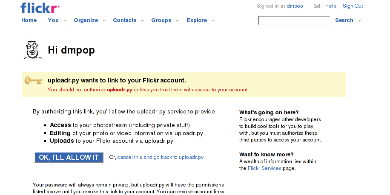The width and height of the screenshot is (390, 195).
Task: Open the Flickr Services link
Action: pyautogui.click(x=264, y=168)
